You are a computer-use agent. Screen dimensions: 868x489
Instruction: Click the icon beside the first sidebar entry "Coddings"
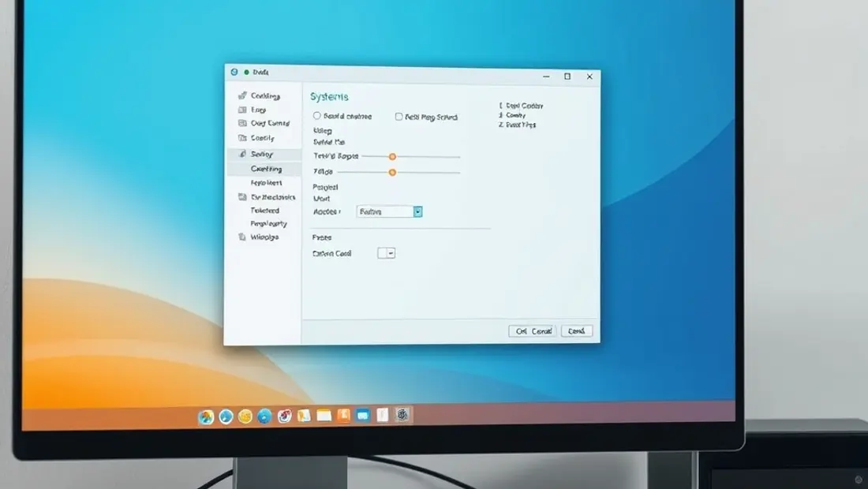[242, 95]
